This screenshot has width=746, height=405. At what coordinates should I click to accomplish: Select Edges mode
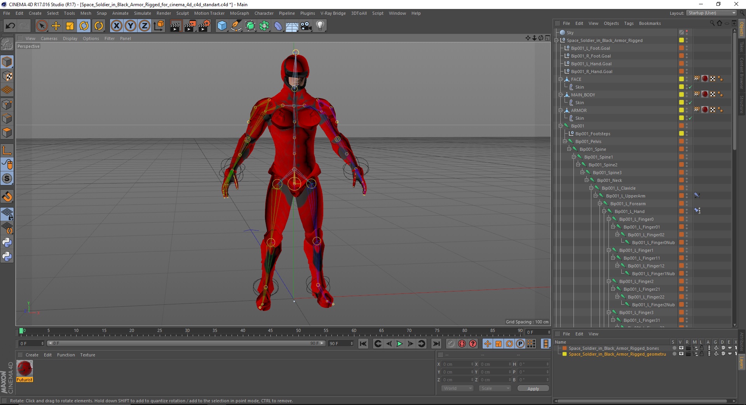point(7,119)
